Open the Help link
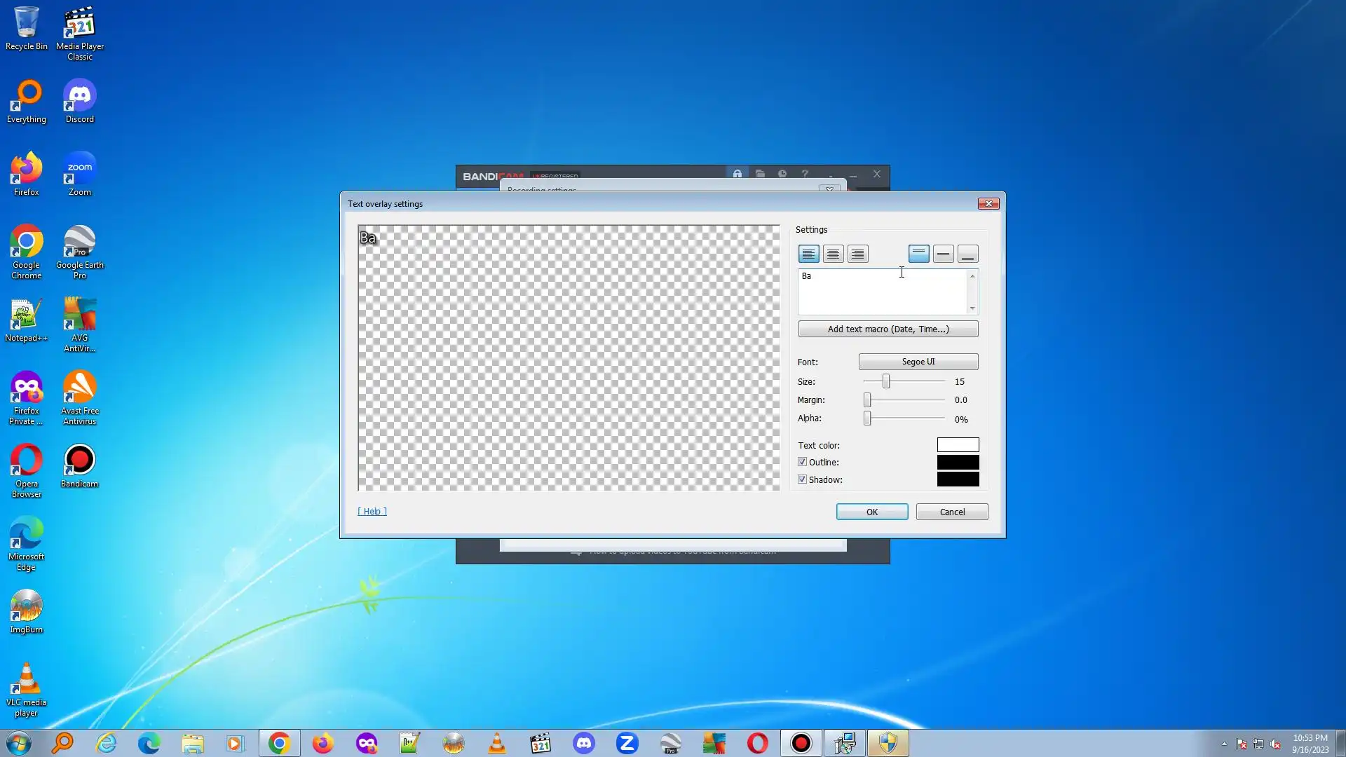This screenshot has width=1346, height=757. coord(372,511)
